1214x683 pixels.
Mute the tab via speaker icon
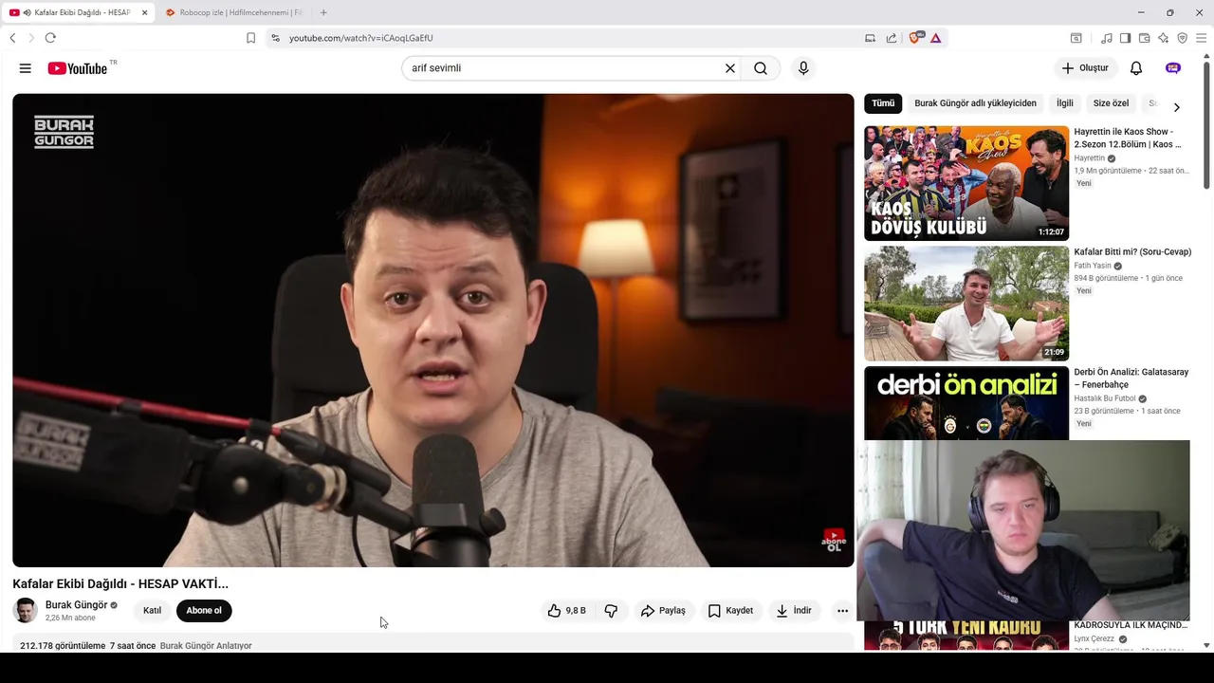[27, 12]
